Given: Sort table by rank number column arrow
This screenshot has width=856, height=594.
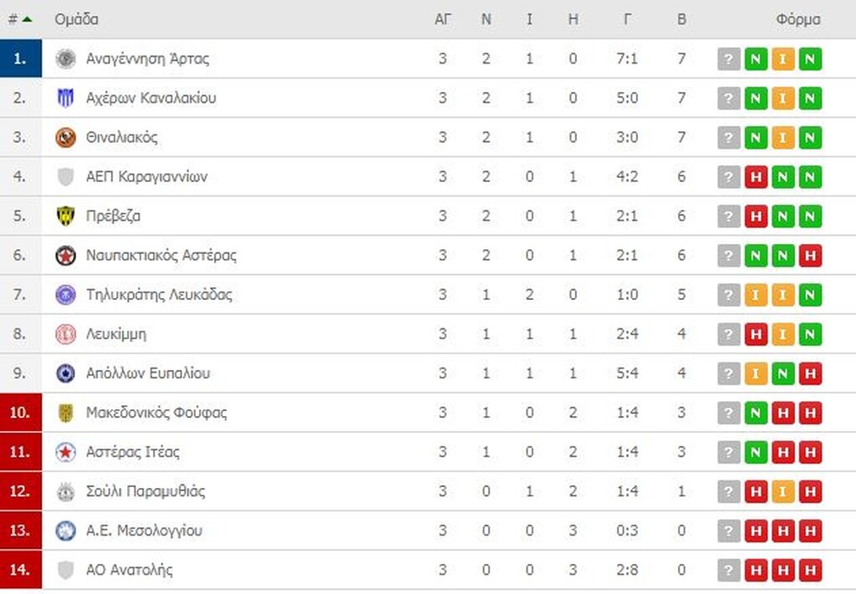Looking at the screenshot, I should (x=27, y=19).
